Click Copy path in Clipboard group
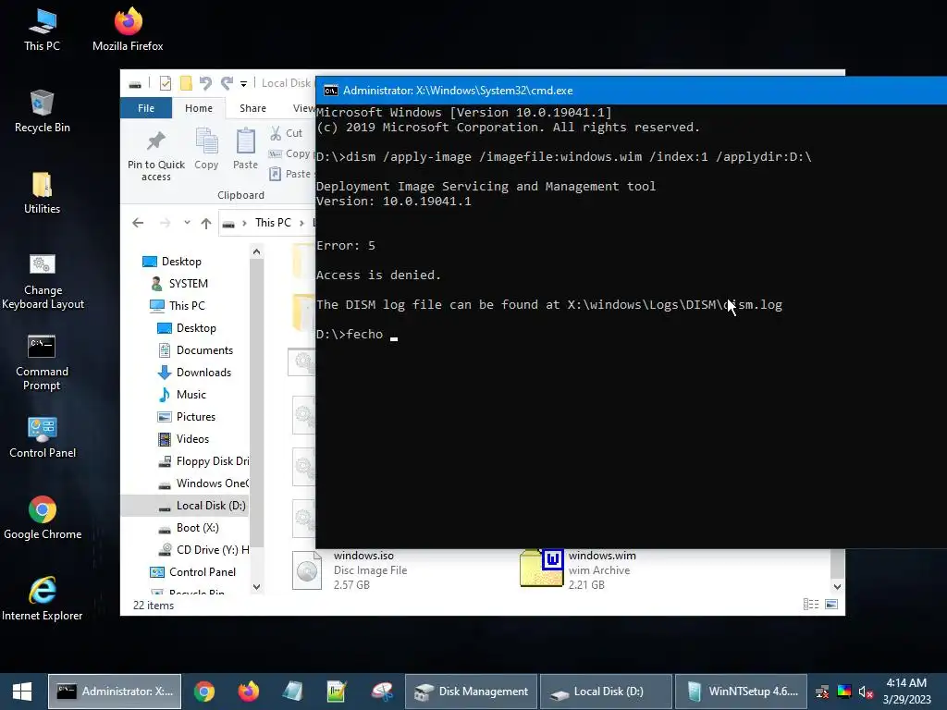 (x=290, y=153)
